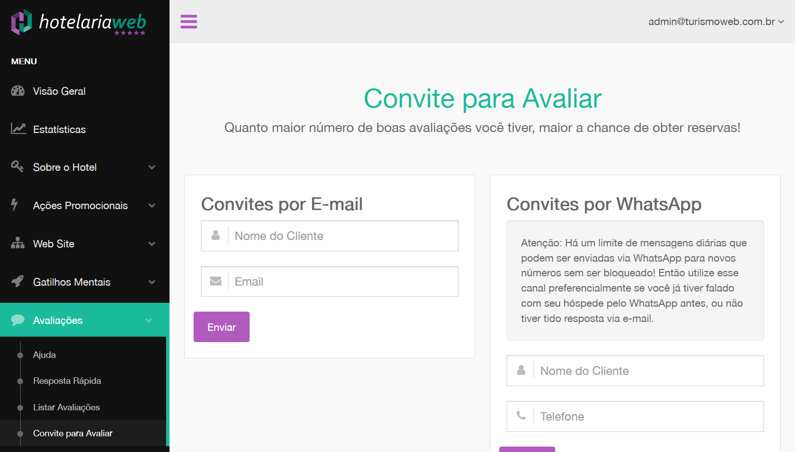Click the Convites por WhatsApp title

point(604,204)
